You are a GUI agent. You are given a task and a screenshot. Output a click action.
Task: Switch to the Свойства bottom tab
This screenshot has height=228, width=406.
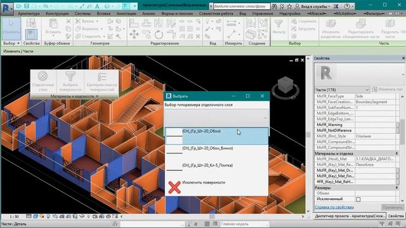[396, 216]
